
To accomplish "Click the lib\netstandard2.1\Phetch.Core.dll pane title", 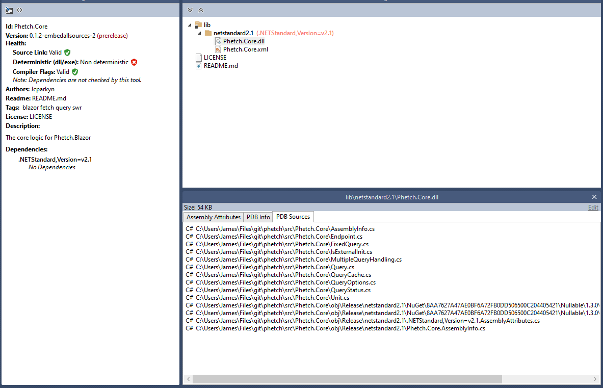I will pyautogui.click(x=392, y=197).
